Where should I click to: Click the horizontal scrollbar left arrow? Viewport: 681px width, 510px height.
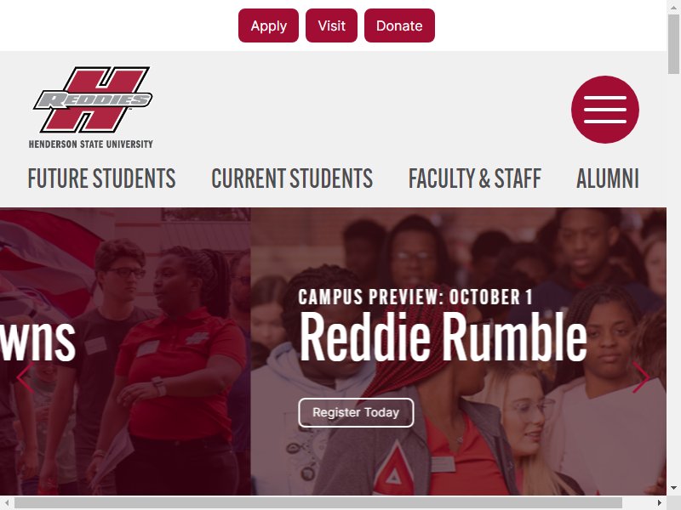(7, 502)
